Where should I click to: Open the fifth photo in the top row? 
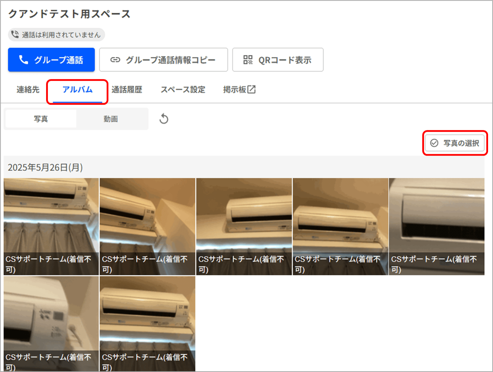pyautogui.click(x=437, y=226)
